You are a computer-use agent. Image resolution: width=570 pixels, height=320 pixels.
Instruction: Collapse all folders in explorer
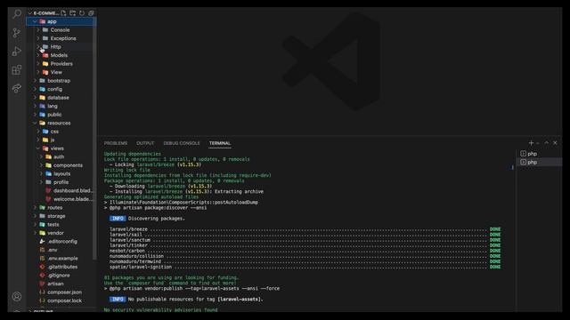(x=91, y=13)
